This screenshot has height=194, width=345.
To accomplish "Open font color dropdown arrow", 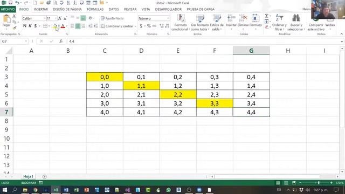I will (67, 26).
